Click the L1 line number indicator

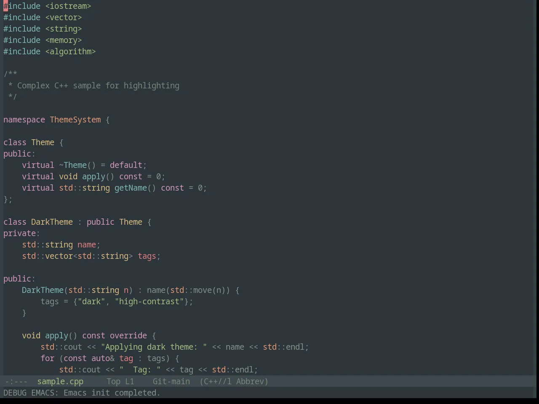tap(129, 382)
